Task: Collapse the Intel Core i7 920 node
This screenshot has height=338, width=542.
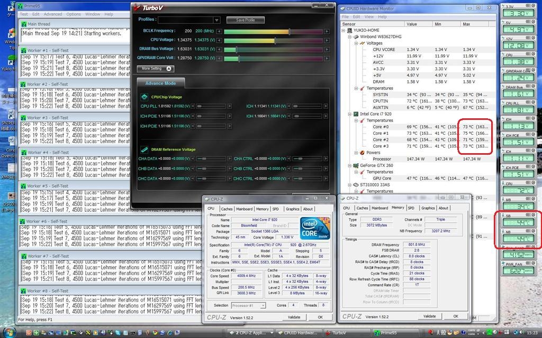Action: pyautogui.click(x=350, y=114)
